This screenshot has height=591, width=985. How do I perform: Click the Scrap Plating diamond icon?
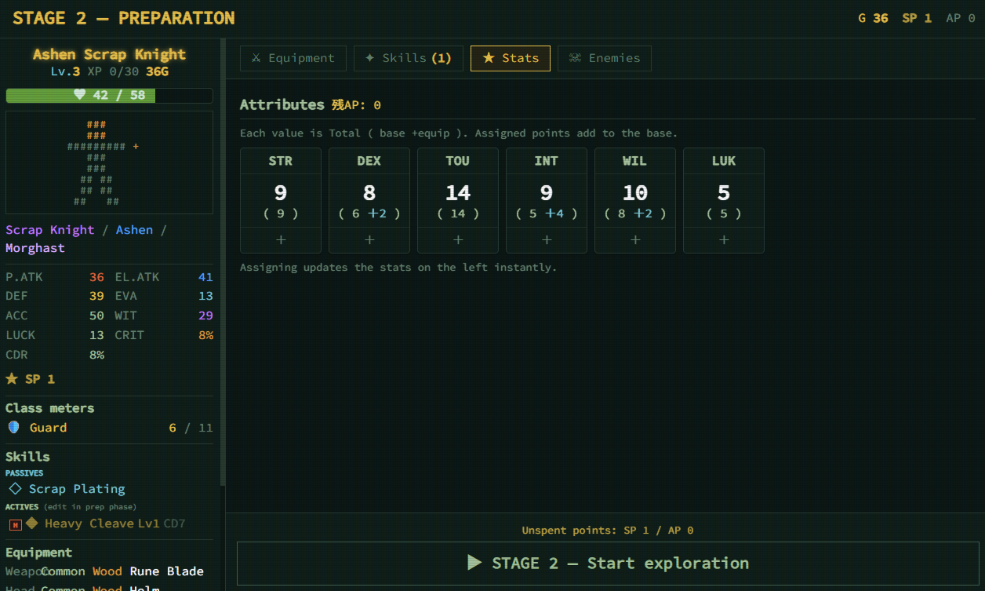pyautogui.click(x=15, y=489)
